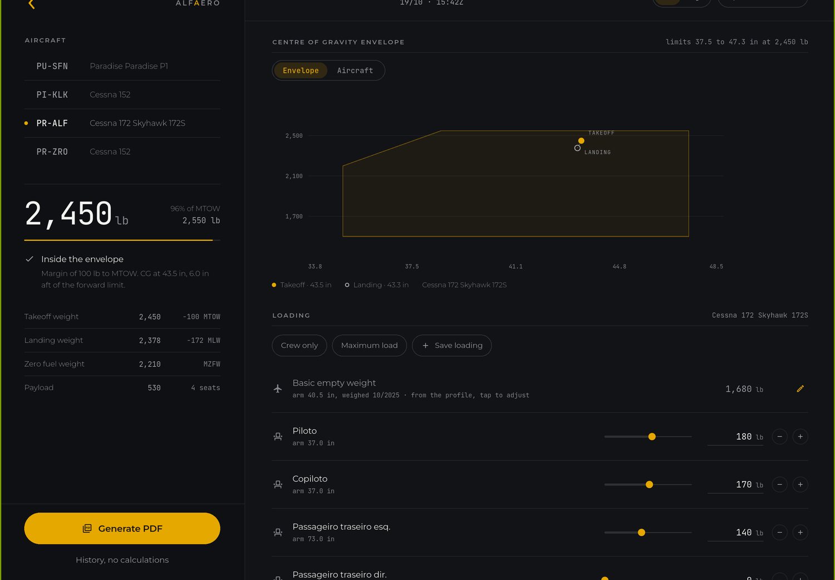Increase Piloto weight with plus button
The image size is (835, 580).
pos(800,436)
